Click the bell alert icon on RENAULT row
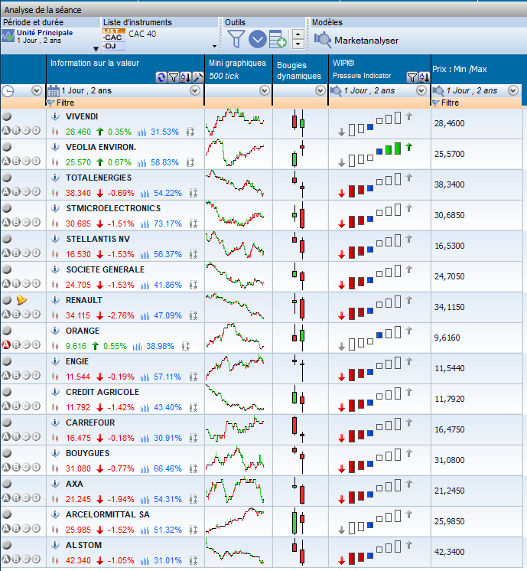This screenshot has width=527, height=571. point(21,300)
